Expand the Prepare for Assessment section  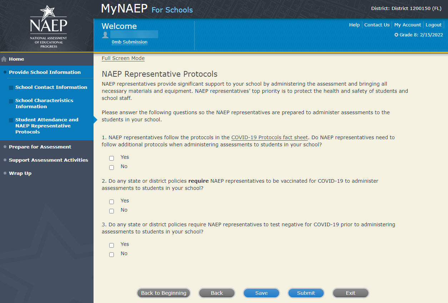pyautogui.click(x=40, y=147)
